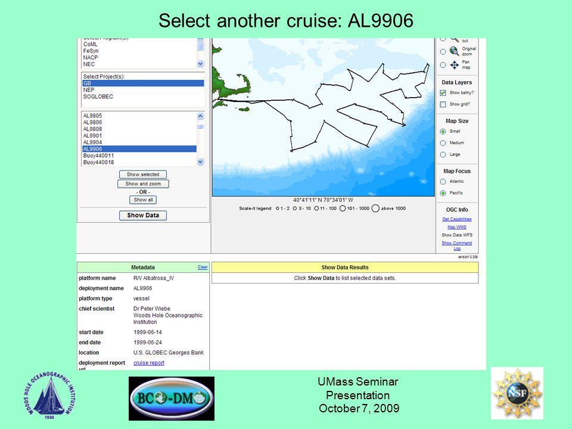Screen dimensions: 572x429
Task: Click the Show Data WFS text
Action: click(457, 235)
